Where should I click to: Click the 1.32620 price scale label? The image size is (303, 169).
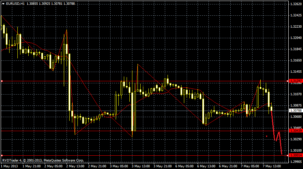click(295, 4)
